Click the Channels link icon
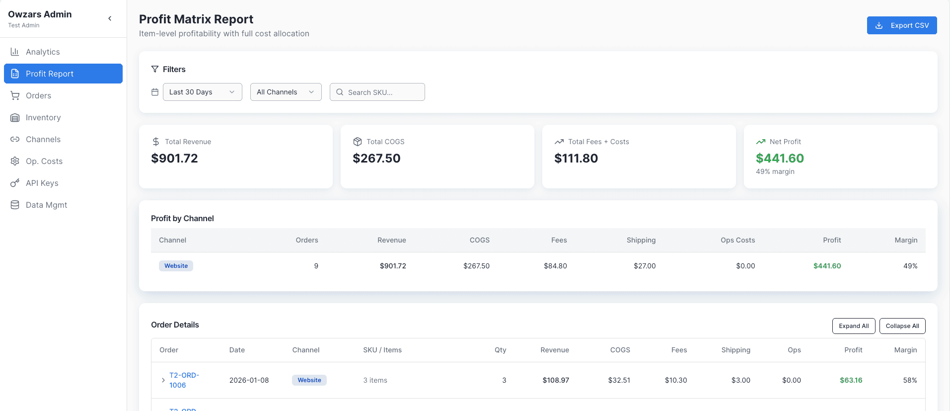950x411 pixels. 15,139
